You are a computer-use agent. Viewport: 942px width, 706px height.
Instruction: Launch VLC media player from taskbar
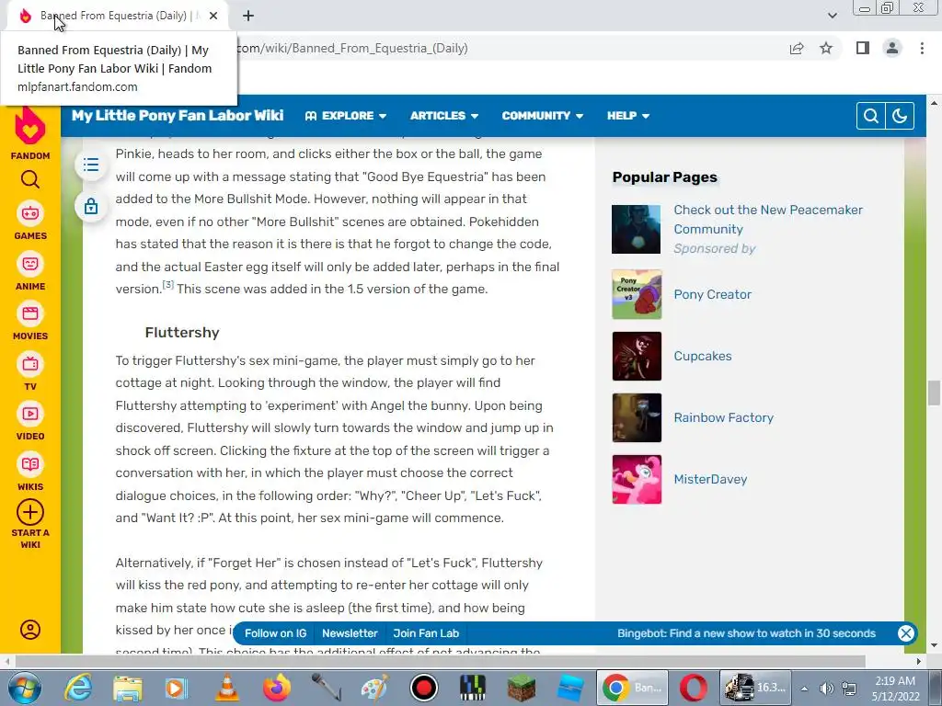(226, 688)
